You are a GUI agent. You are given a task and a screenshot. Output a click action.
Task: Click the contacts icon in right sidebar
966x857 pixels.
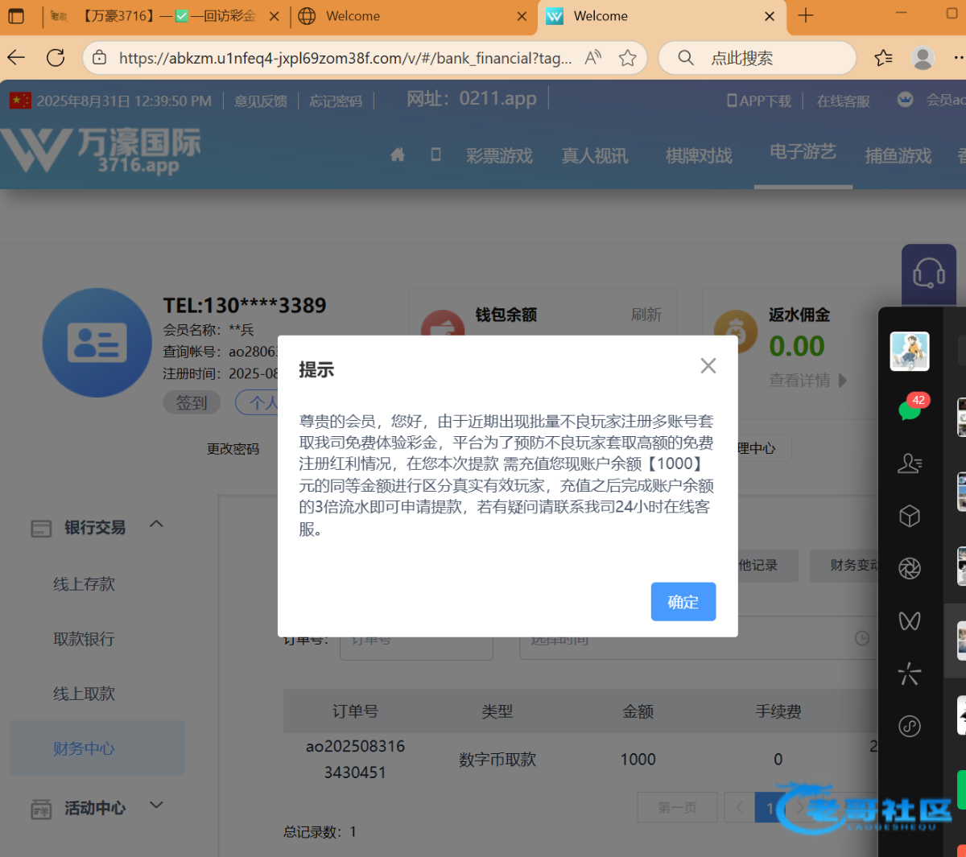pyautogui.click(x=910, y=464)
